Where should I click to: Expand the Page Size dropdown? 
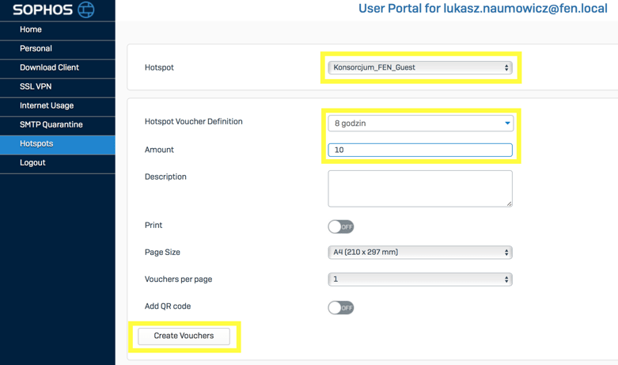(x=419, y=253)
